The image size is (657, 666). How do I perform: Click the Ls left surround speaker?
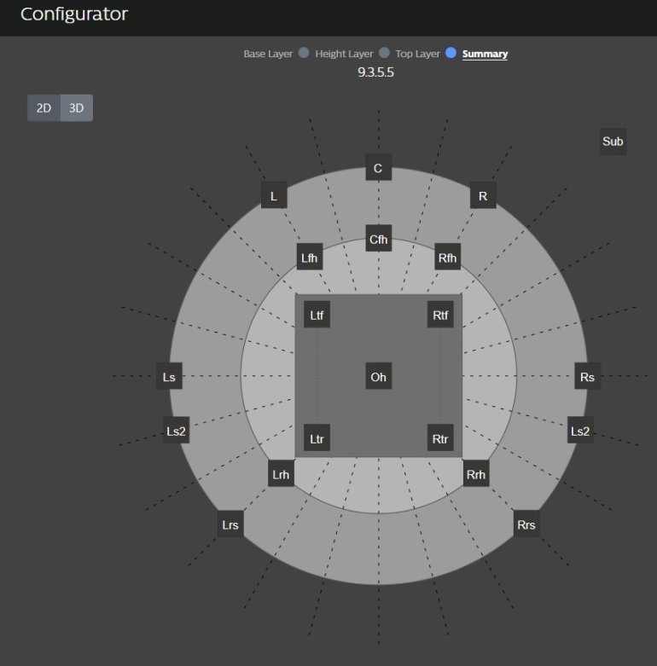click(x=169, y=376)
